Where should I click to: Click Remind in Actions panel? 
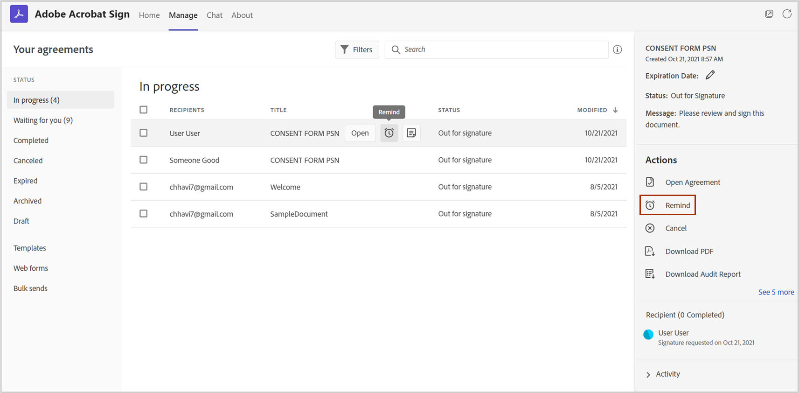667,205
